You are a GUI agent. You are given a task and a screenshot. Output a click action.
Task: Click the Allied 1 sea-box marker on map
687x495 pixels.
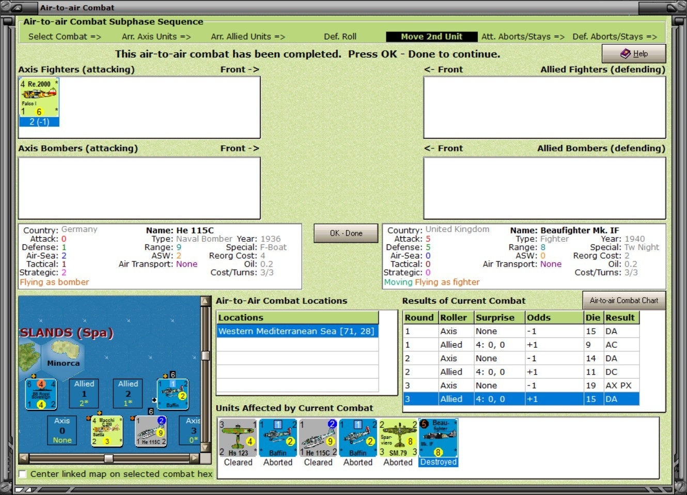(84, 393)
